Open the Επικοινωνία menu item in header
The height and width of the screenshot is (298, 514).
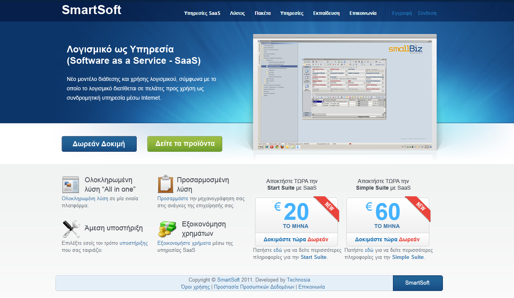click(363, 13)
